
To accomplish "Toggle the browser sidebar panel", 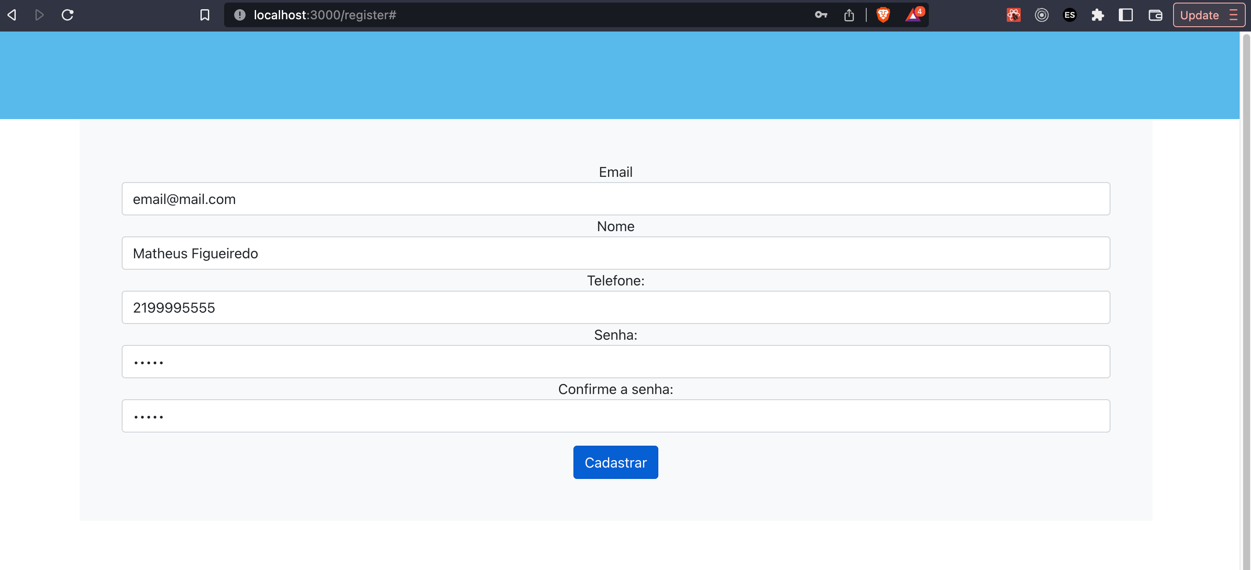I will [x=1126, y=15].
